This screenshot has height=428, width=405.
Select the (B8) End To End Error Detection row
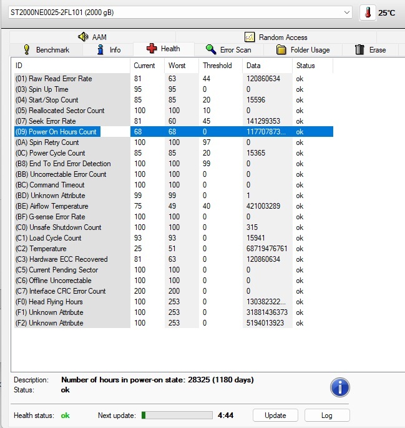click(173, 164)
